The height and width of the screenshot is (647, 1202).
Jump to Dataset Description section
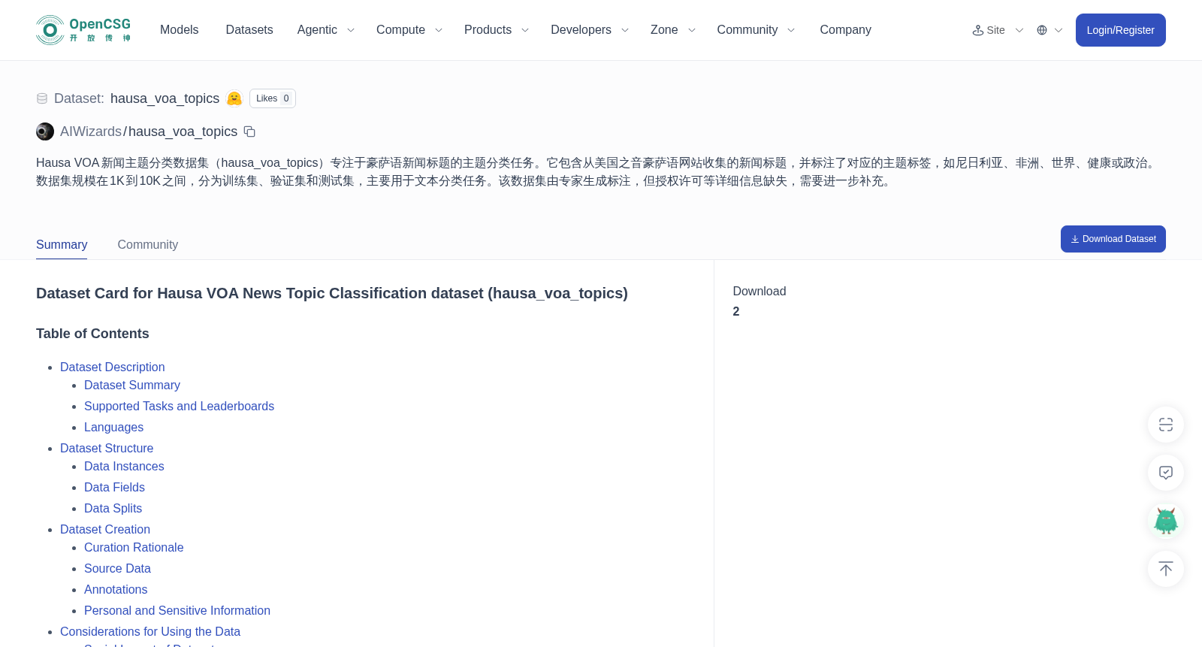click(x=113, y=367)
